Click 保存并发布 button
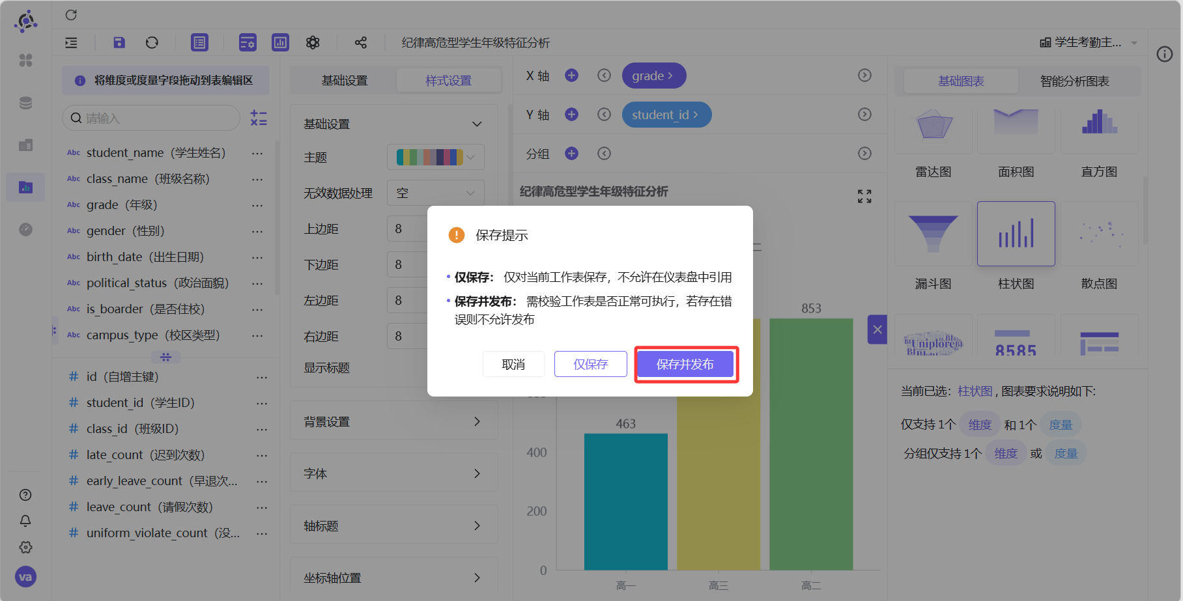This screenshot has height=601, width=1183. (685, 364)
